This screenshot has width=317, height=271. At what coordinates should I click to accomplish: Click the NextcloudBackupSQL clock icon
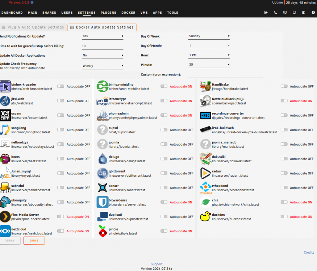pos(206,101)
